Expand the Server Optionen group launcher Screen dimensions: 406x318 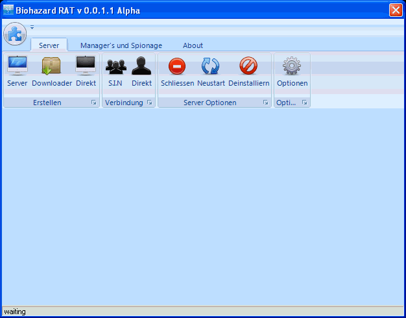click(x=265, y=103)
